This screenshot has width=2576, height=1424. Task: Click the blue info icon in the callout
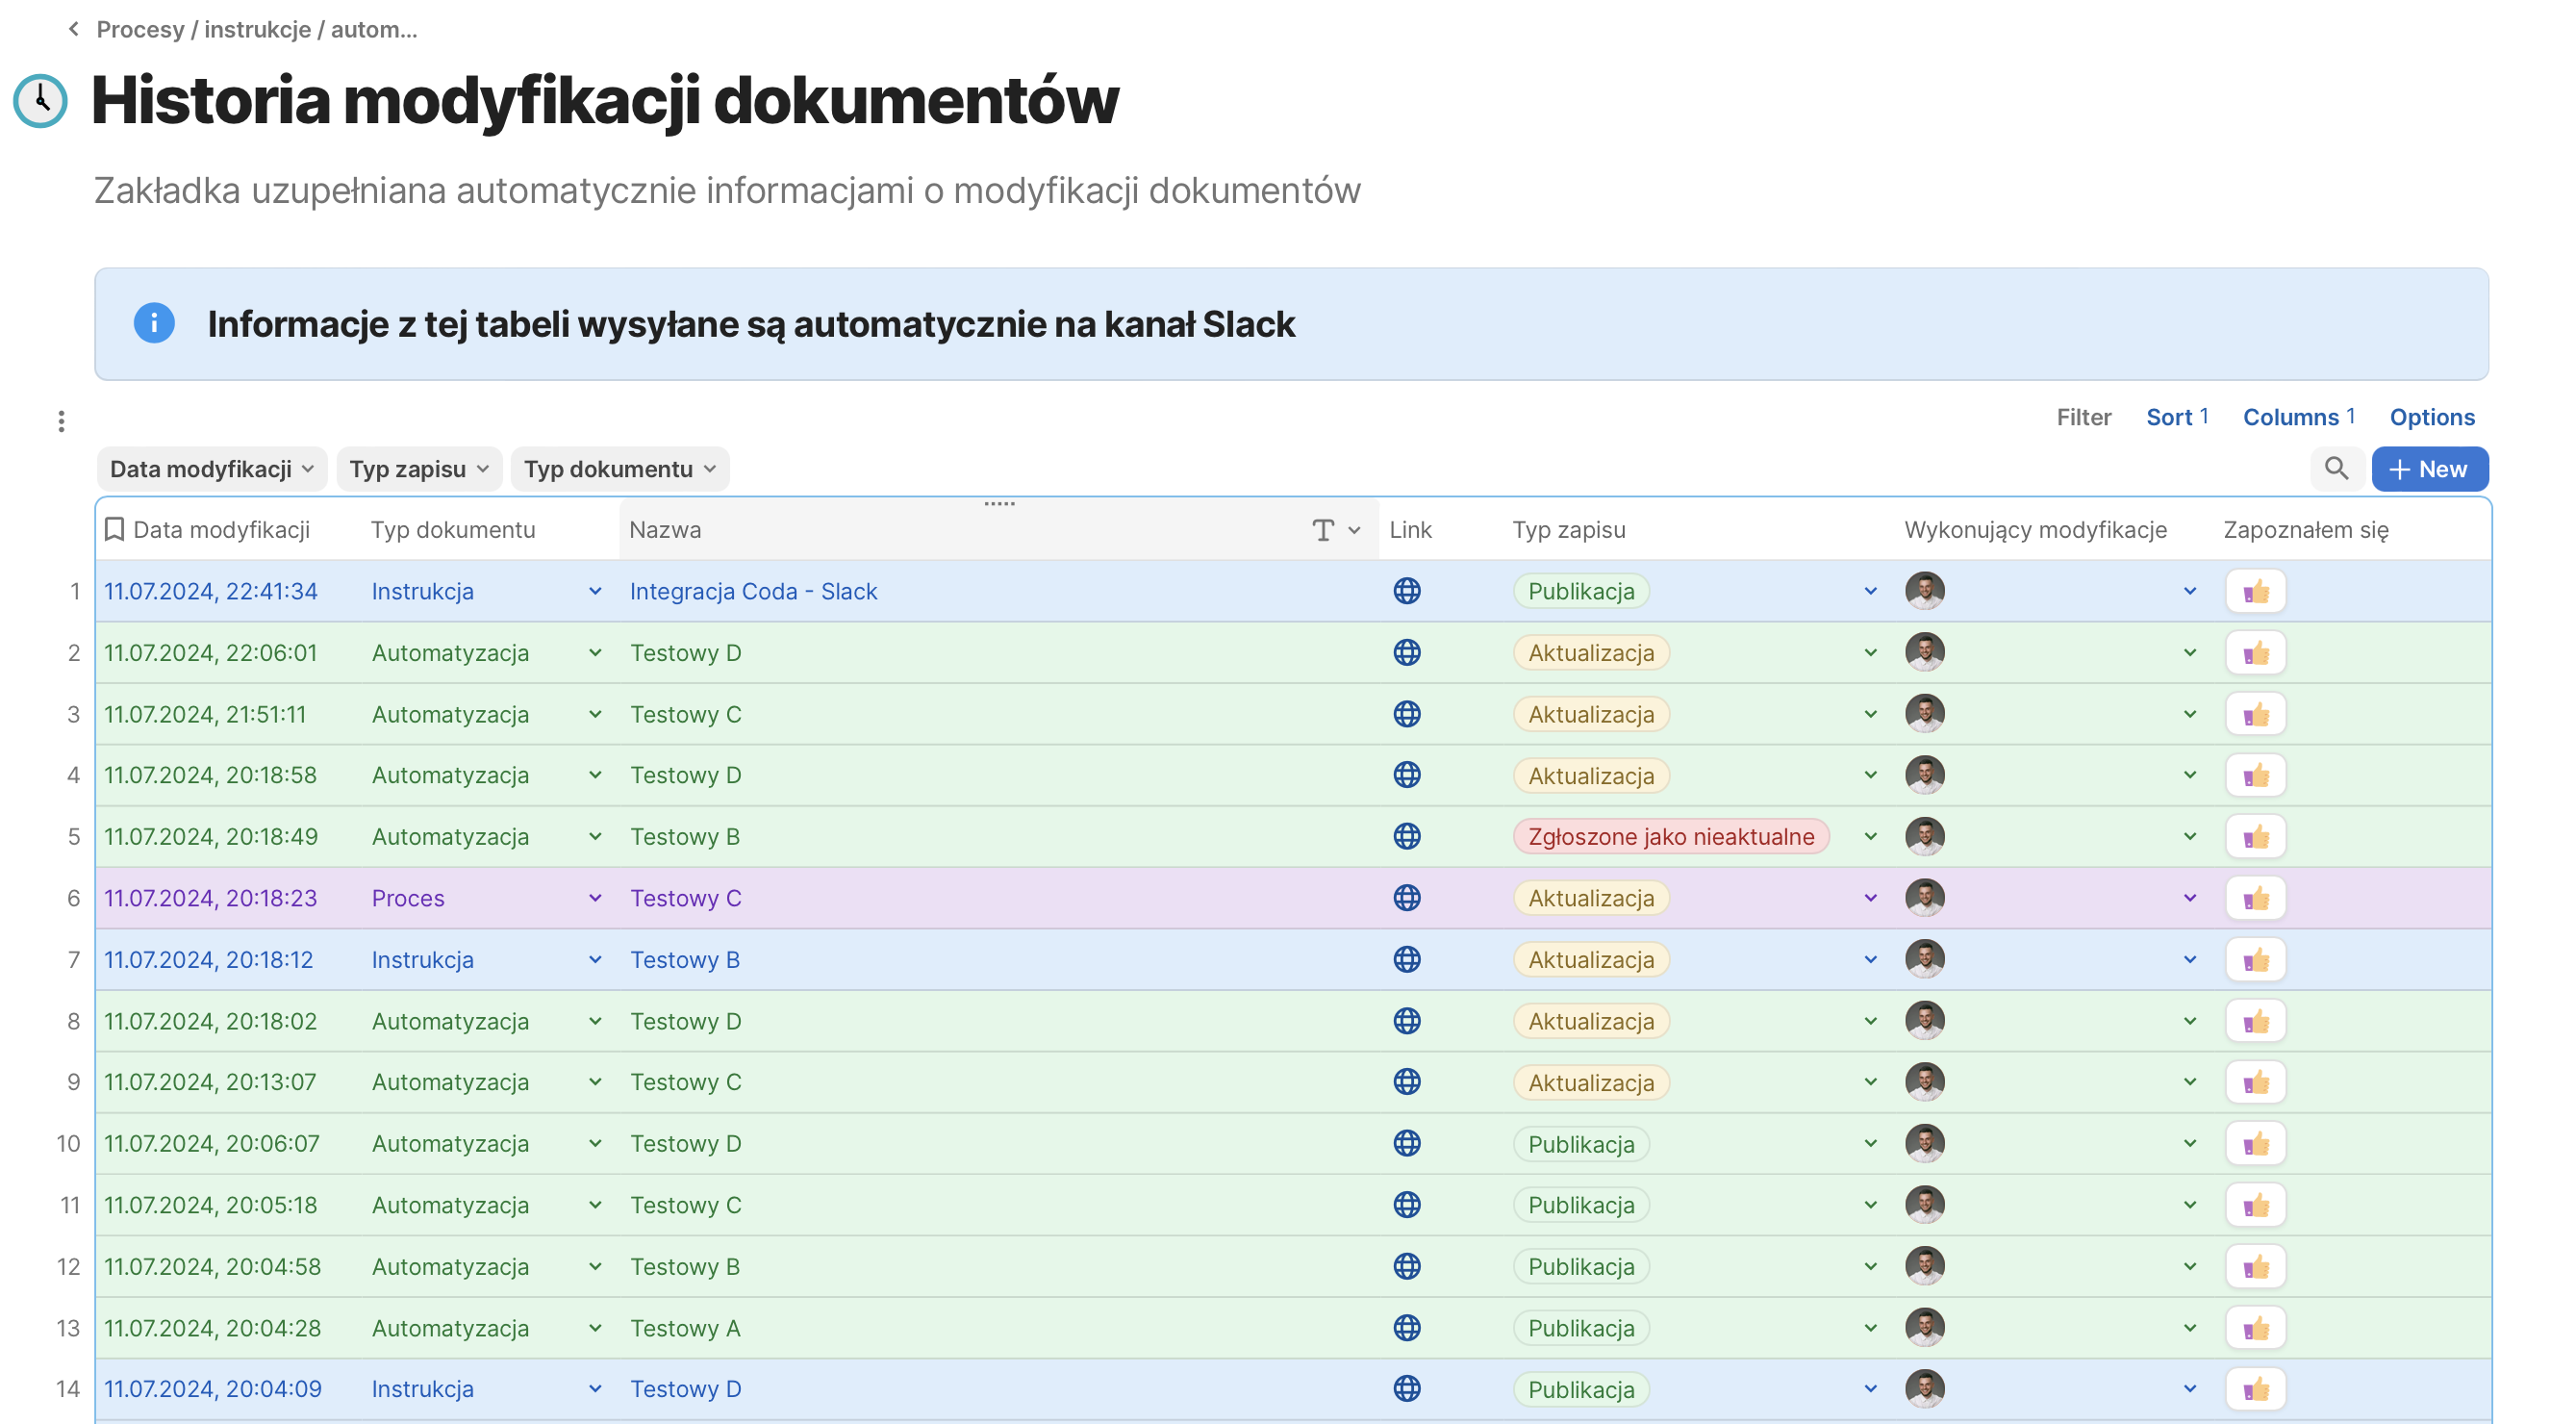point(154,323)
